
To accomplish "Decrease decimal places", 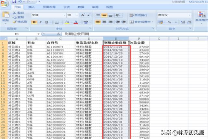I will point(189,22).
